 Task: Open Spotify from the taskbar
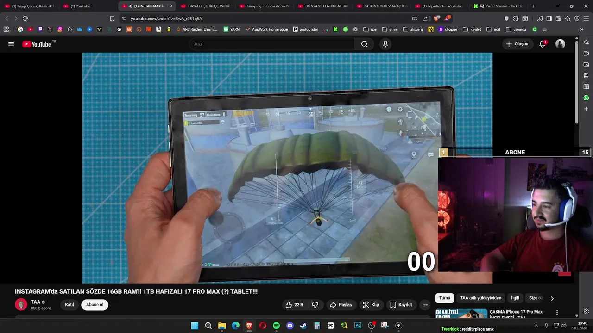pos(276,326)
